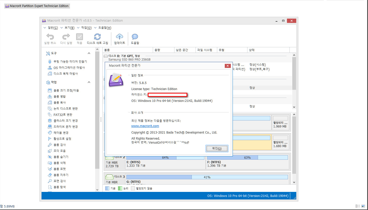Close the Macrorit 파티션 전문가 about dialog
Viewport: 368px width, 210px height.
[228, 66]
